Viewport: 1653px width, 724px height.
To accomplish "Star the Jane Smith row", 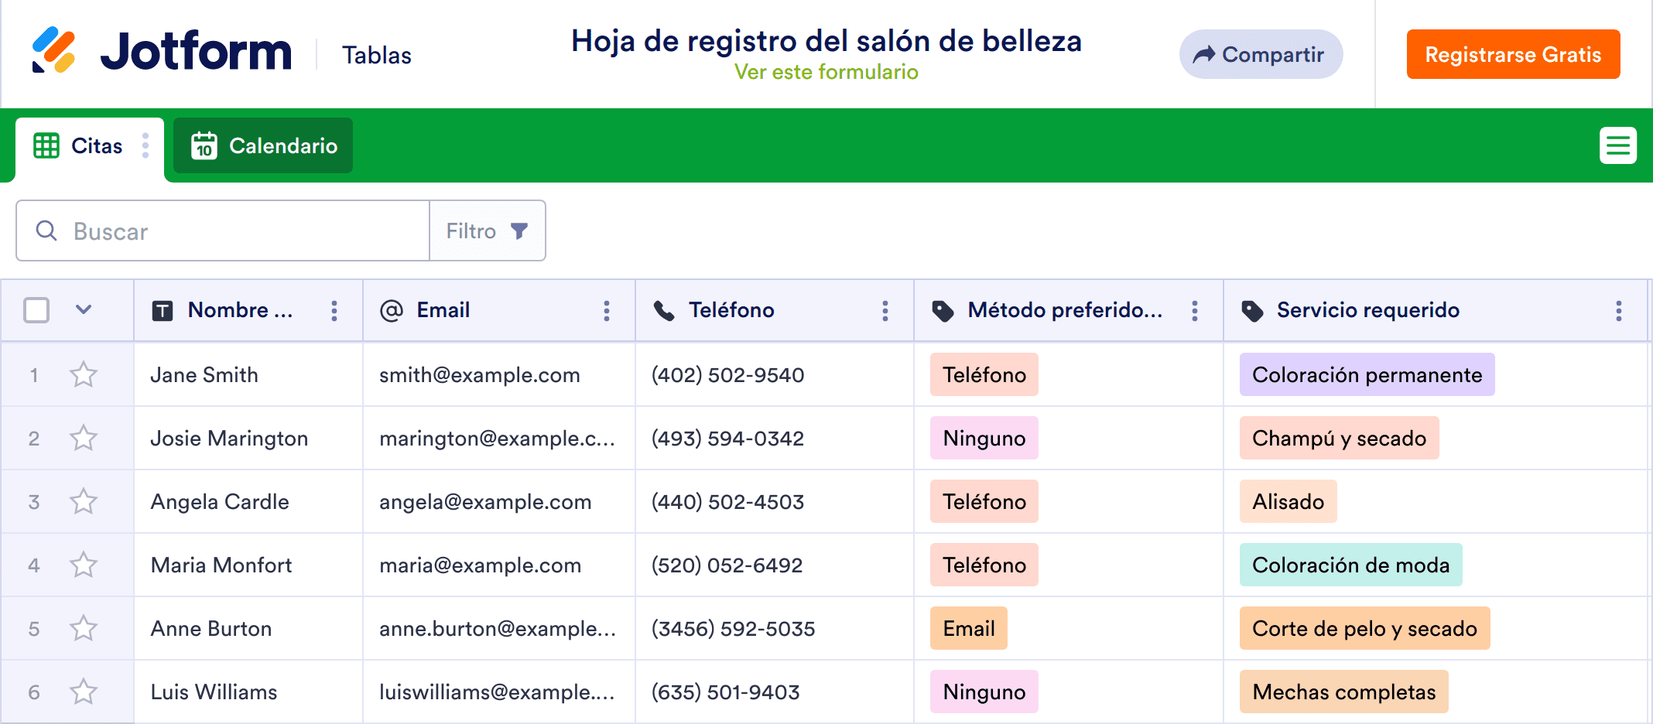I will click(84, 375).
